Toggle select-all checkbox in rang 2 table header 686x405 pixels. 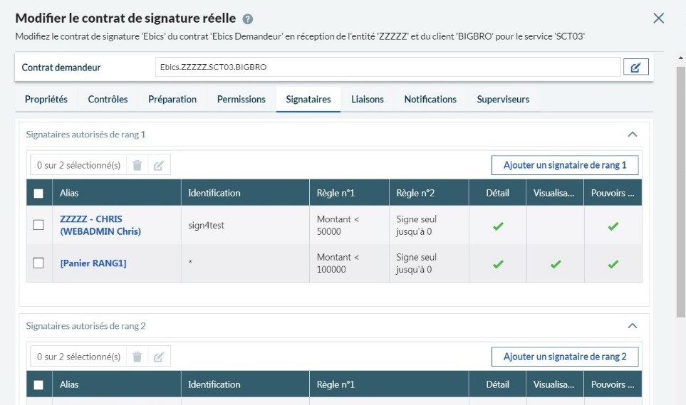coord(38,385)
